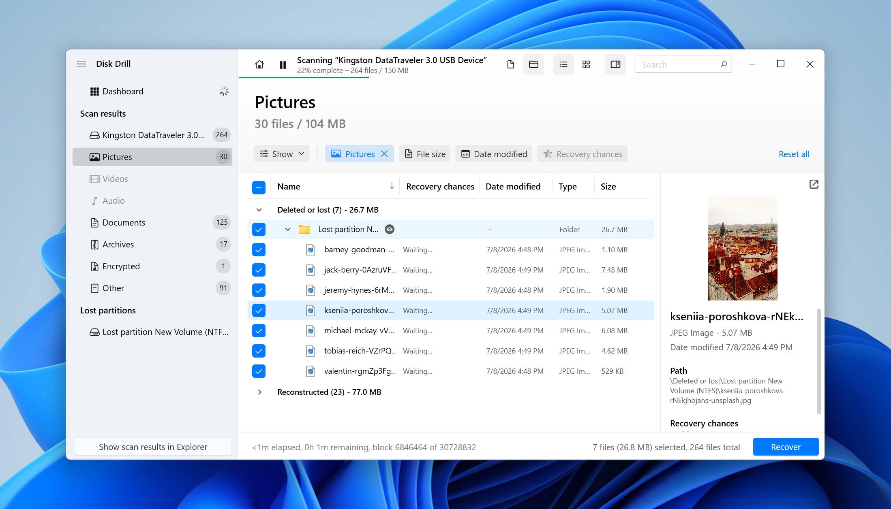
Task: Uncheck the jeremy-hynes file checkbox
Action: pos(259,290)
